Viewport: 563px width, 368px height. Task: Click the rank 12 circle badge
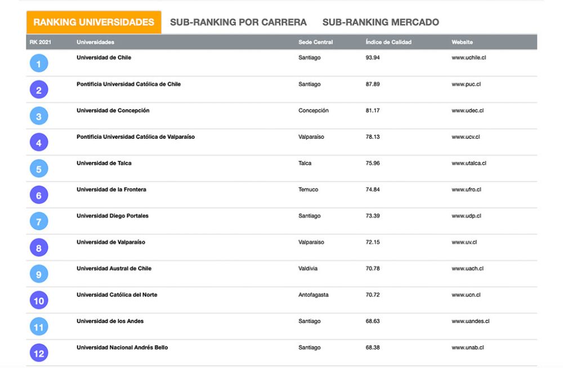(38, 353)
